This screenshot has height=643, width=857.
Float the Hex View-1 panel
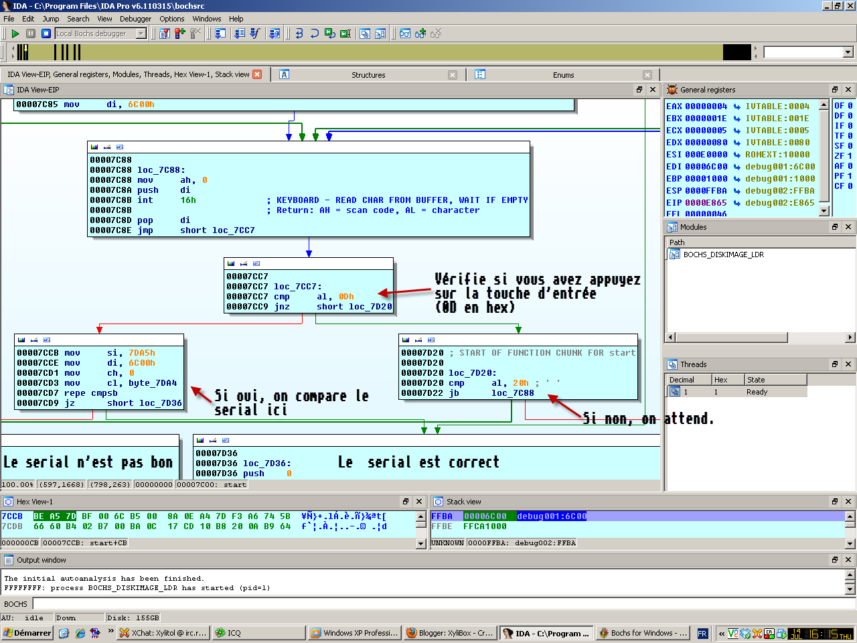[406, 502]
